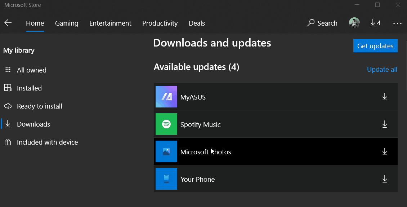Open the MyASUS app tile icon
The image size is (407, 207).
pyautogui.click(x=166, y=97)
